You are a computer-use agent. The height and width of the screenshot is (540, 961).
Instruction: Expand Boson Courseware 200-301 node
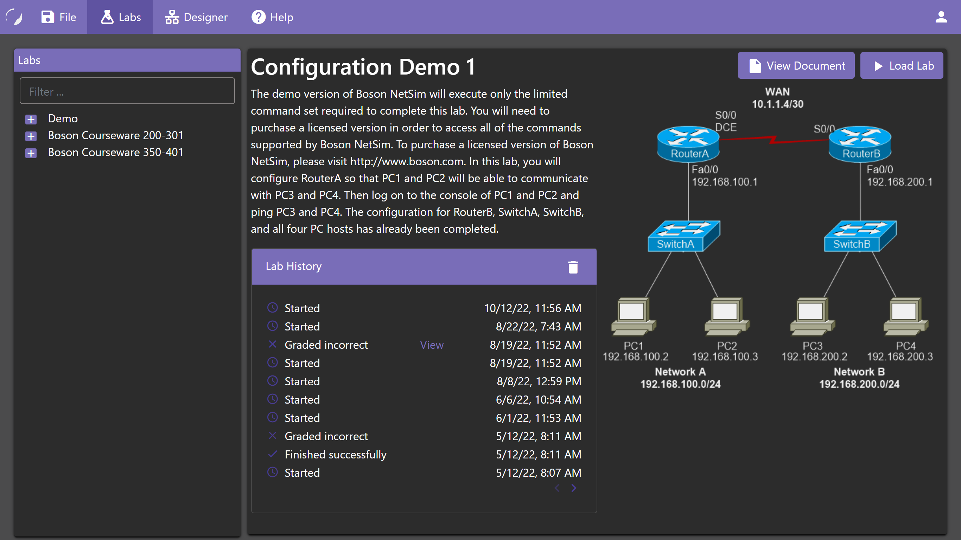(x=31, y=136)
